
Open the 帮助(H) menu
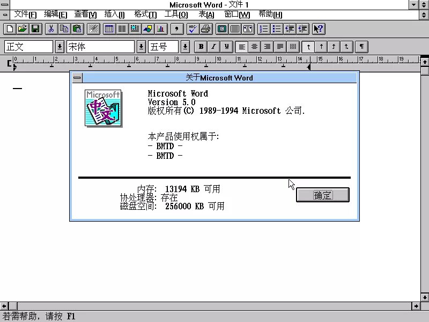270,14
